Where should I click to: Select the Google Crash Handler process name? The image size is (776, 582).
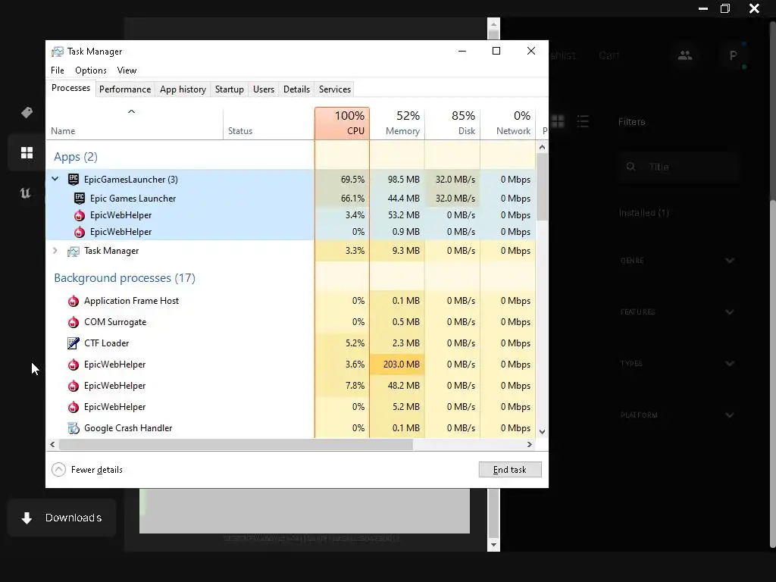128,428
